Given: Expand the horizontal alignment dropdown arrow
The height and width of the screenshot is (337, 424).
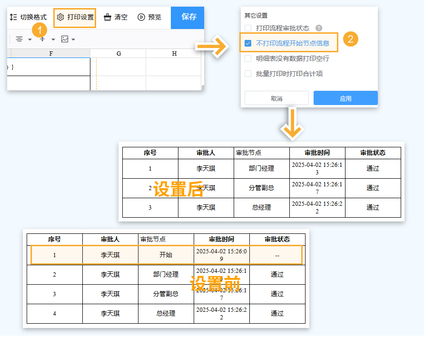Looking at the screenshot, I should click(x=30, y=39).
